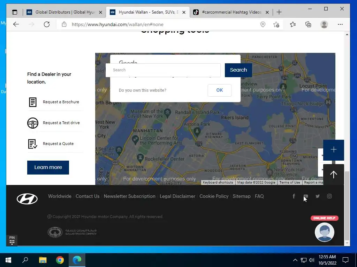View site information lock icon

[64, 24]
